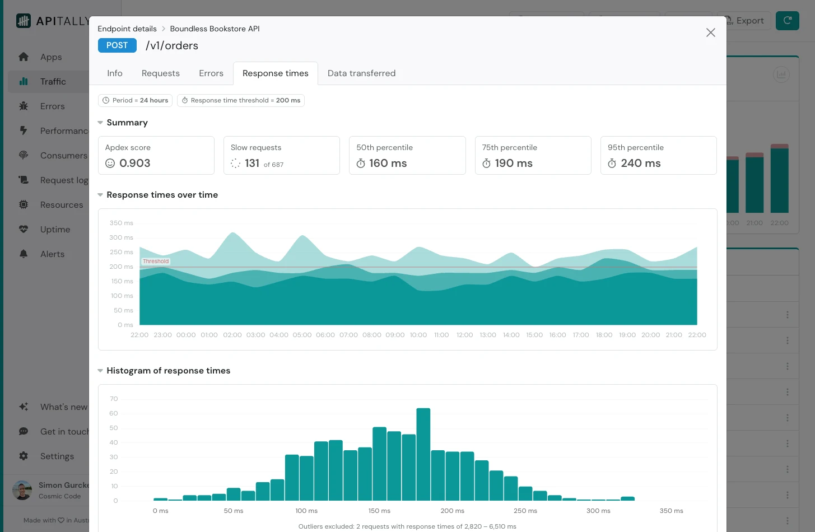Click the Resources chip icon
Viewport: 815px width, 532px height.
point(24,204)
